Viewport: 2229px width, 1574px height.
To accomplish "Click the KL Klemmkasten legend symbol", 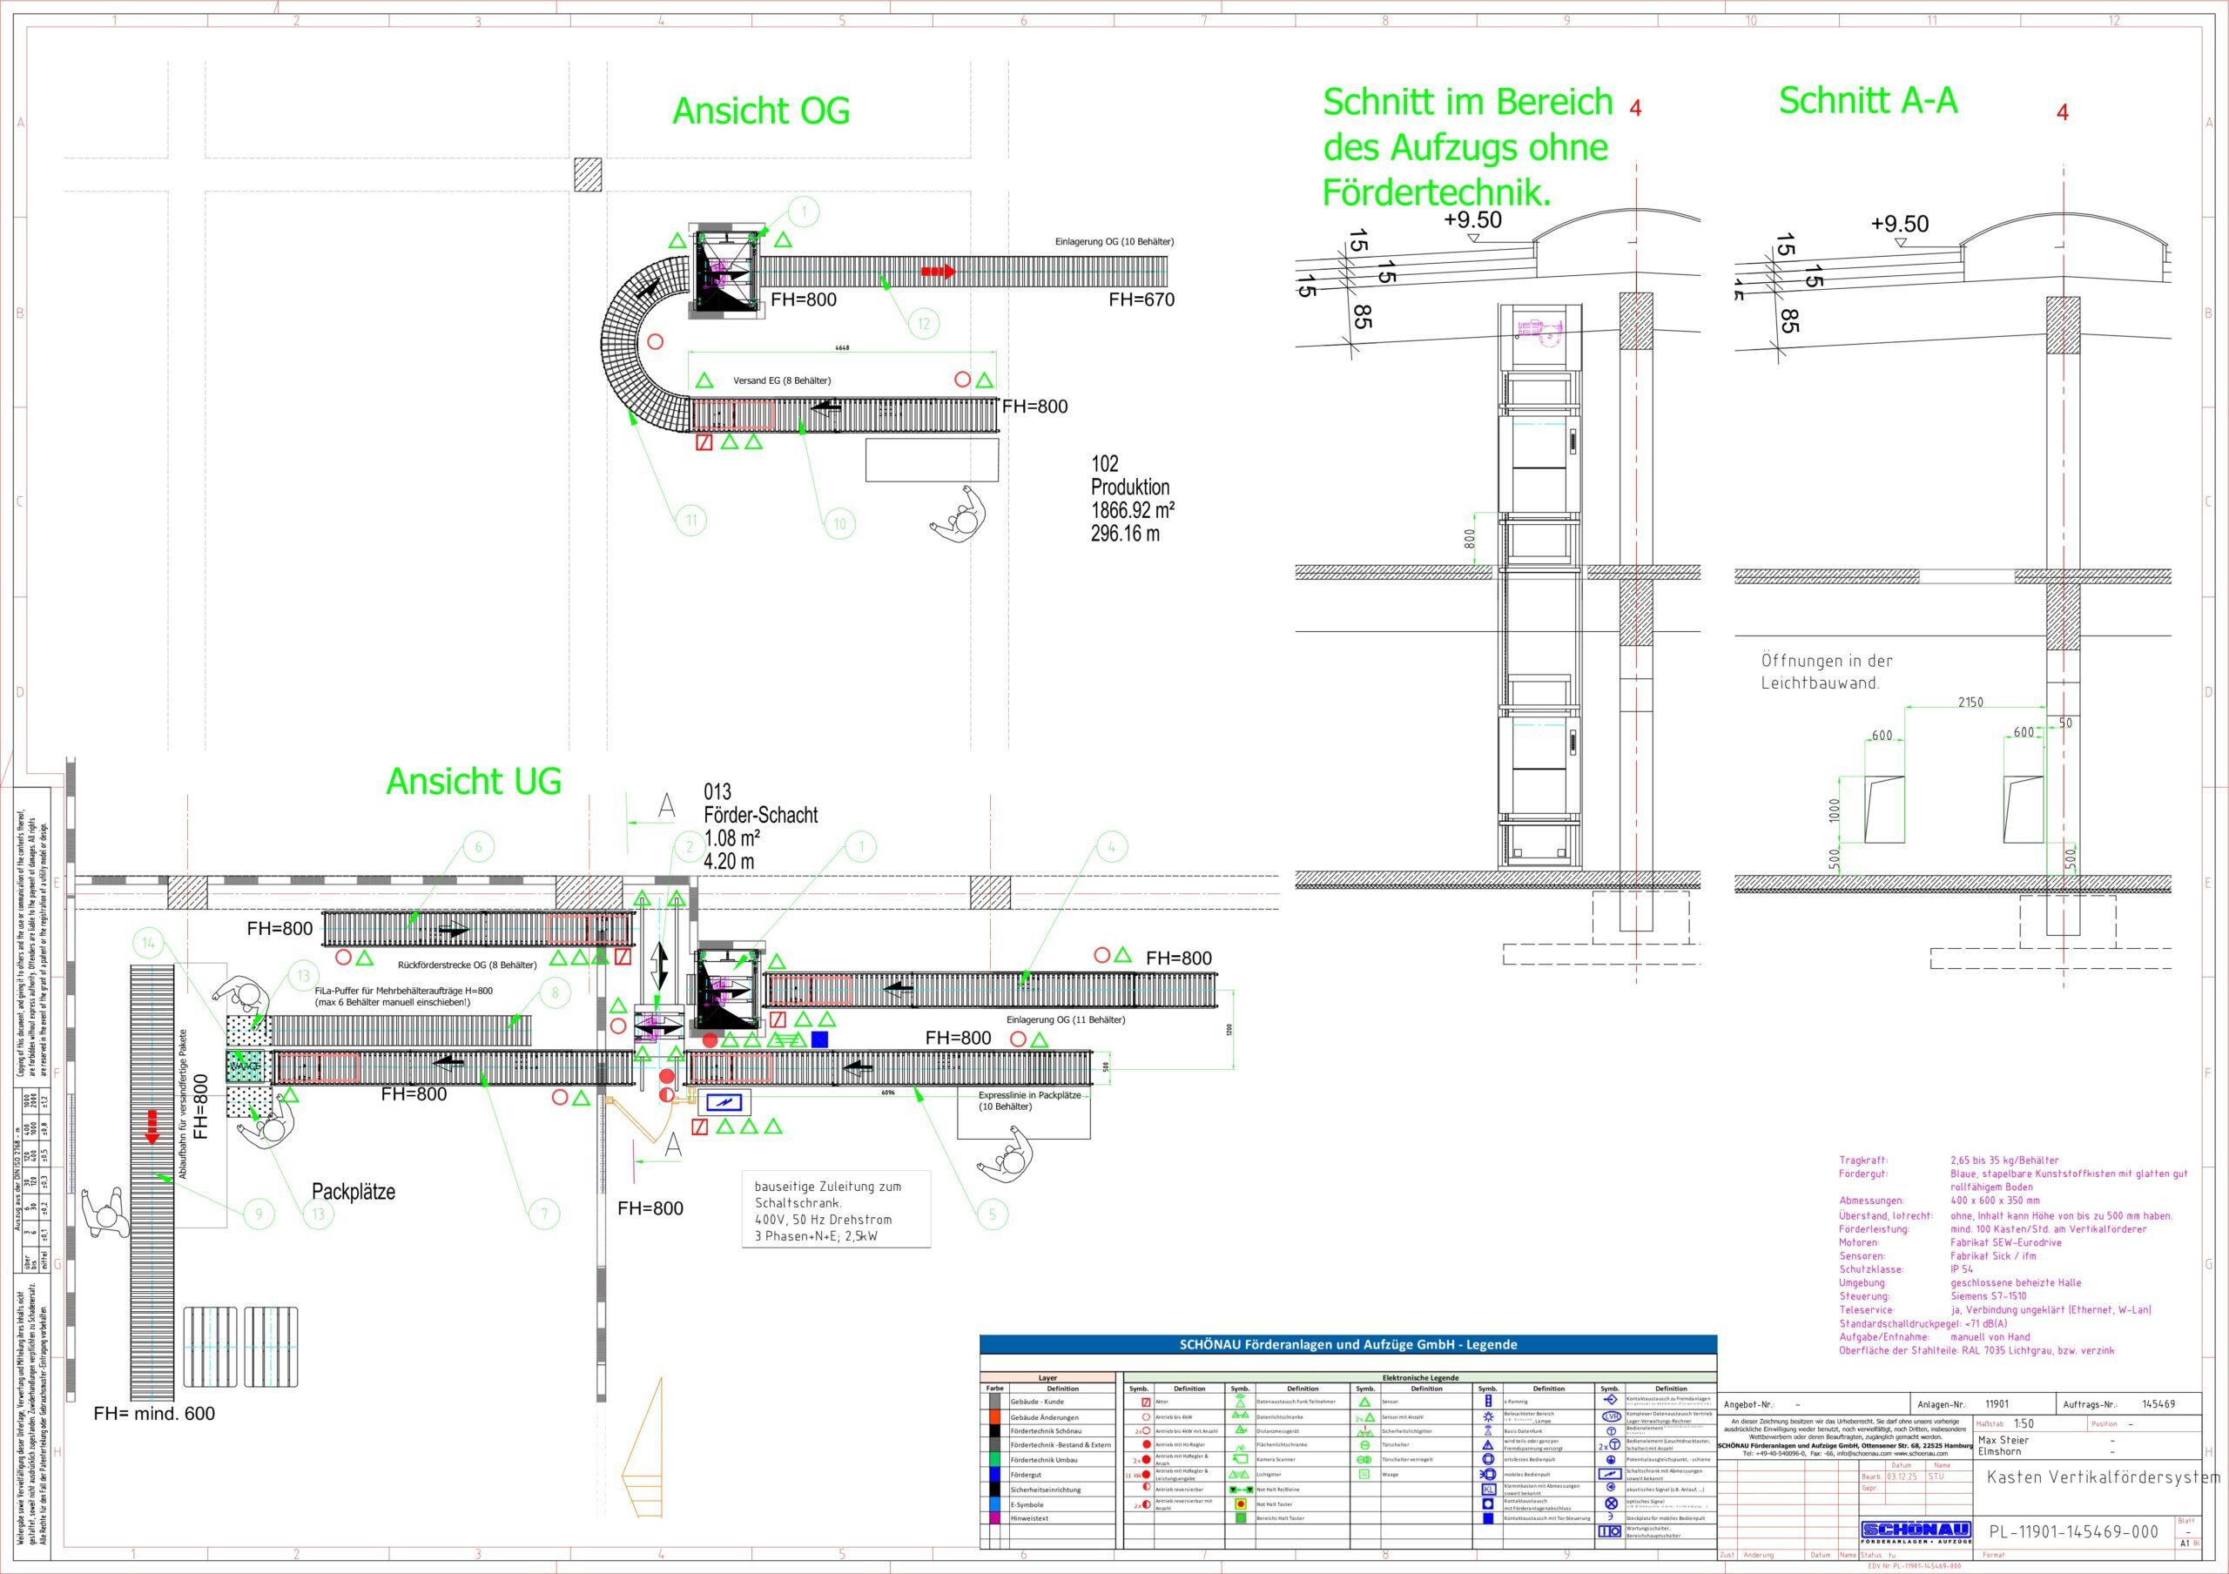I will click(x=1488, y=1490).
